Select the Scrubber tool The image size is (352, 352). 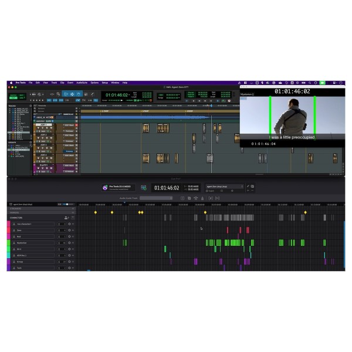(x=86, y=94)
